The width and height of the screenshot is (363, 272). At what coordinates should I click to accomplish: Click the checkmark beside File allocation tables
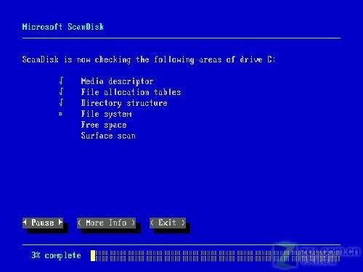point(61,91)
